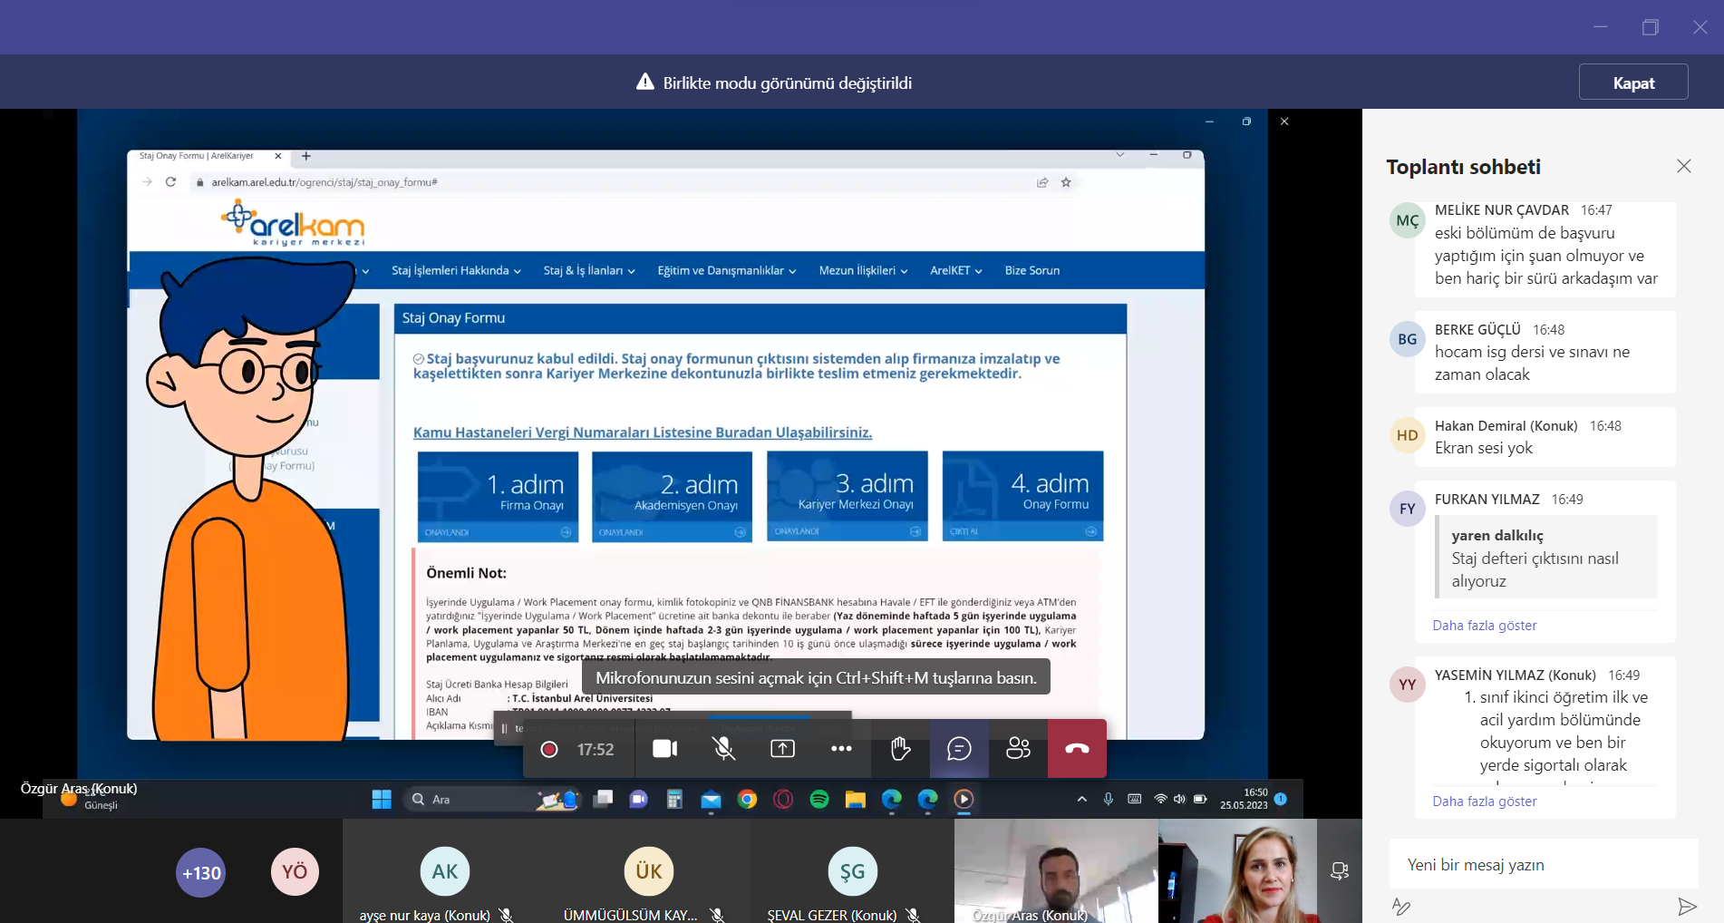Click the 4. adım Onay Formu card
The width and height of the screenshot is (1724, 923).
point(1022,496)
